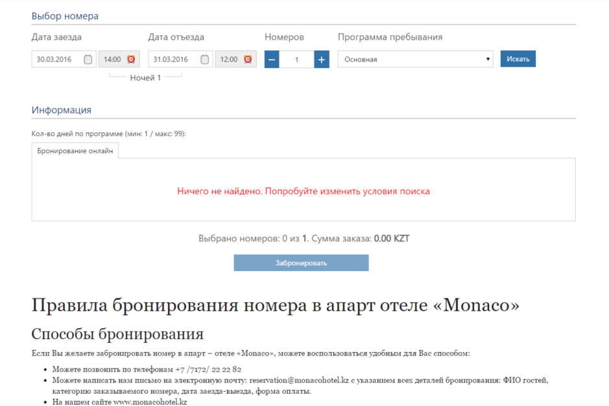The width and height of the screenshot is (609, 406).
Task: Select the 12:00 check-out time field
Action: coord(228,60)
